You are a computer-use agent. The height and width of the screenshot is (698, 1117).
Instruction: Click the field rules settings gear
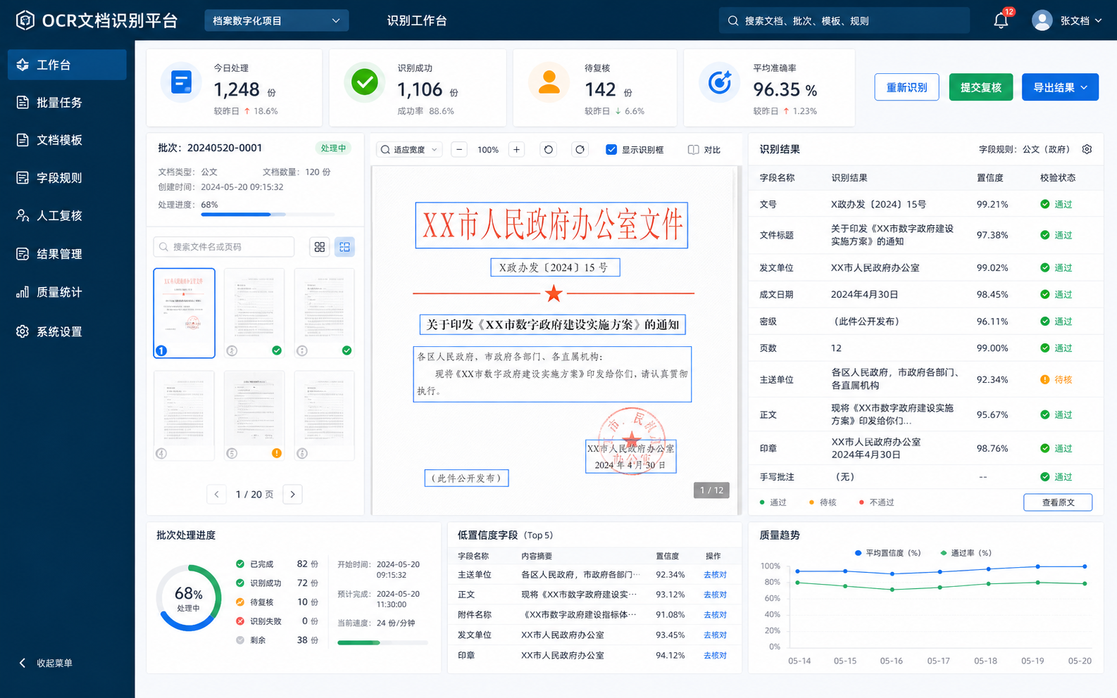coord(1087,149)
